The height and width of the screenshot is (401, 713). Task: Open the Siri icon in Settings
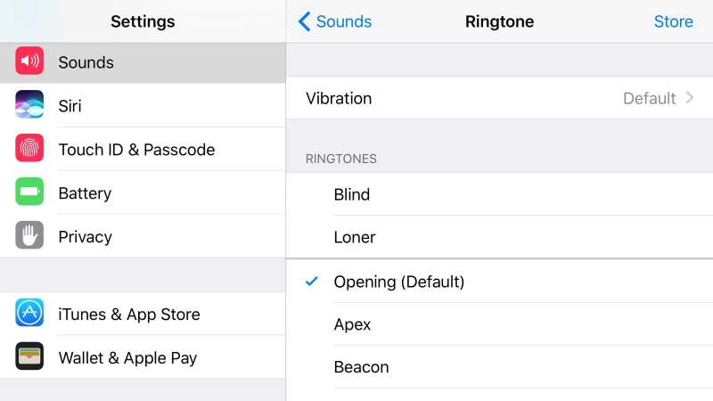tap(29, 105)
